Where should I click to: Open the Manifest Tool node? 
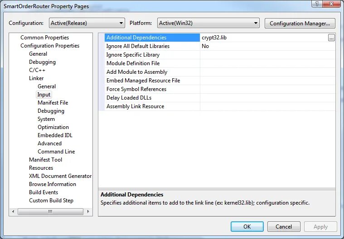(45, 160)
